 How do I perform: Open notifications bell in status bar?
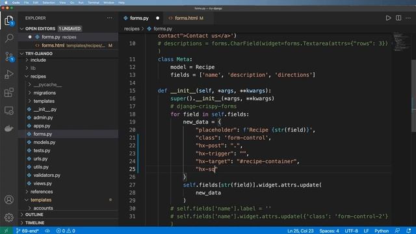[x=409, y=231]
